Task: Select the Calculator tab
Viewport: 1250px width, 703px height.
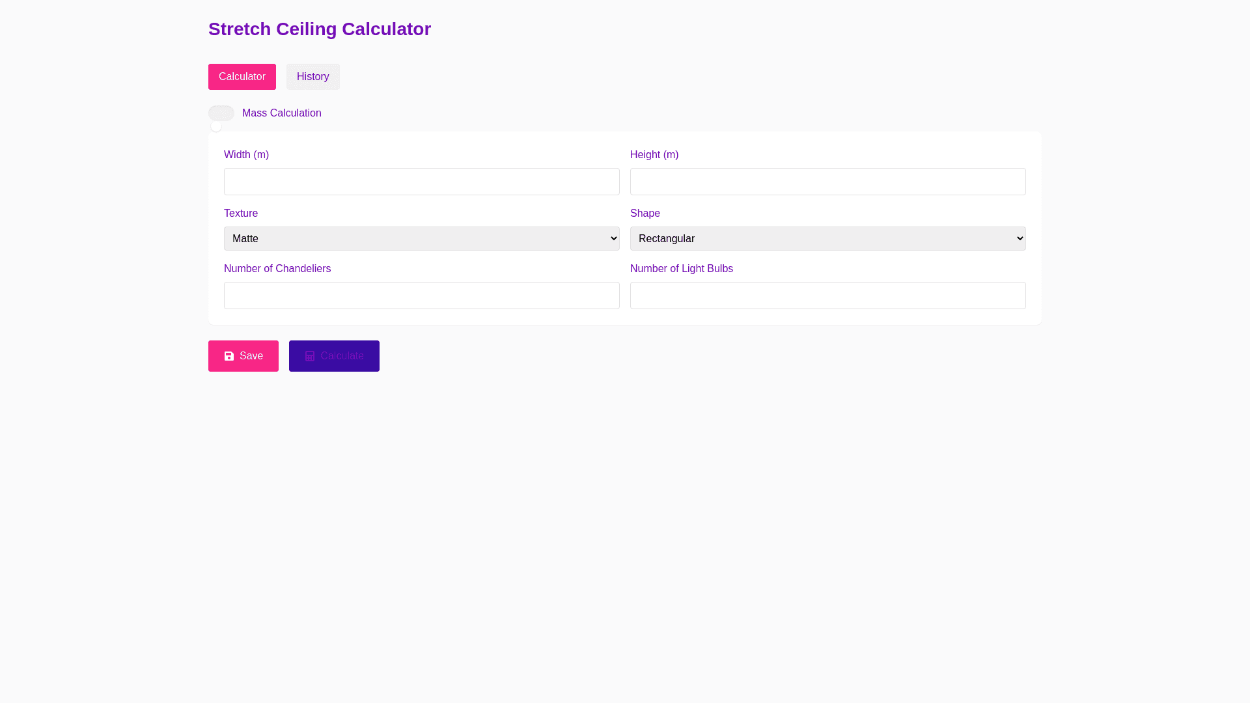Action: click(x=242, y=77)
